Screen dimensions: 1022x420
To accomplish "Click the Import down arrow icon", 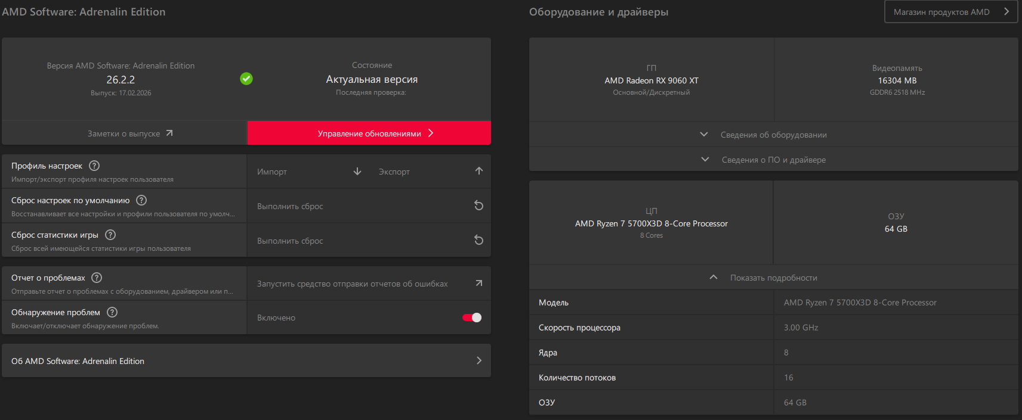I will point(357,172).
